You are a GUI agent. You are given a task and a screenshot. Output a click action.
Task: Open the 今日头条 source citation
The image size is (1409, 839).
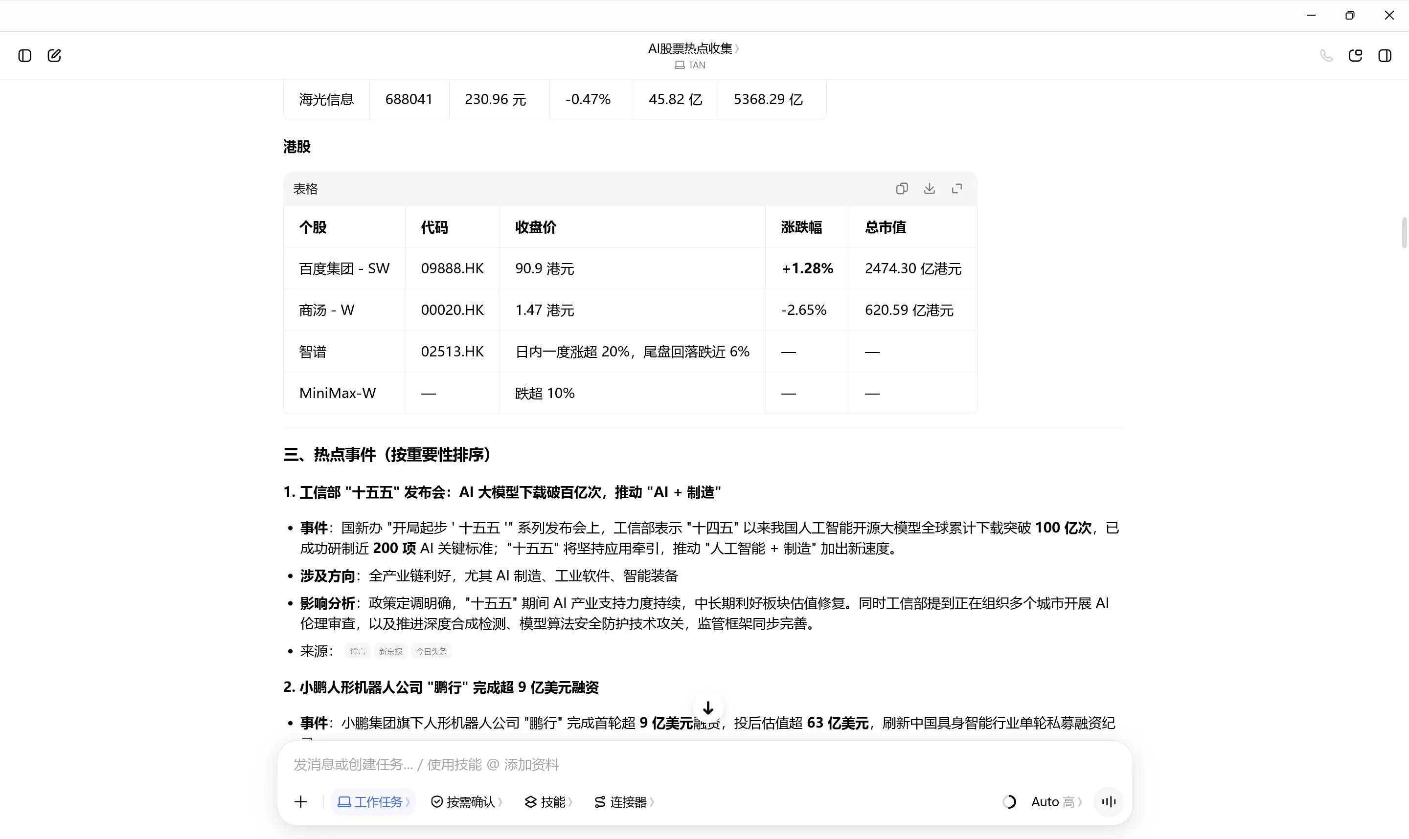pos(431,651)
